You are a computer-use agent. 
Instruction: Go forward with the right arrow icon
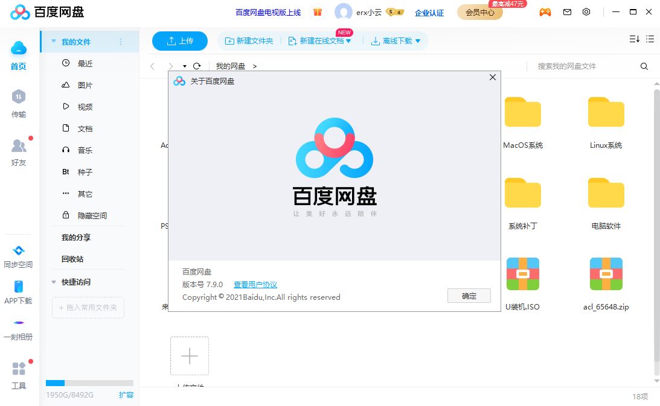tap(170, 66)
